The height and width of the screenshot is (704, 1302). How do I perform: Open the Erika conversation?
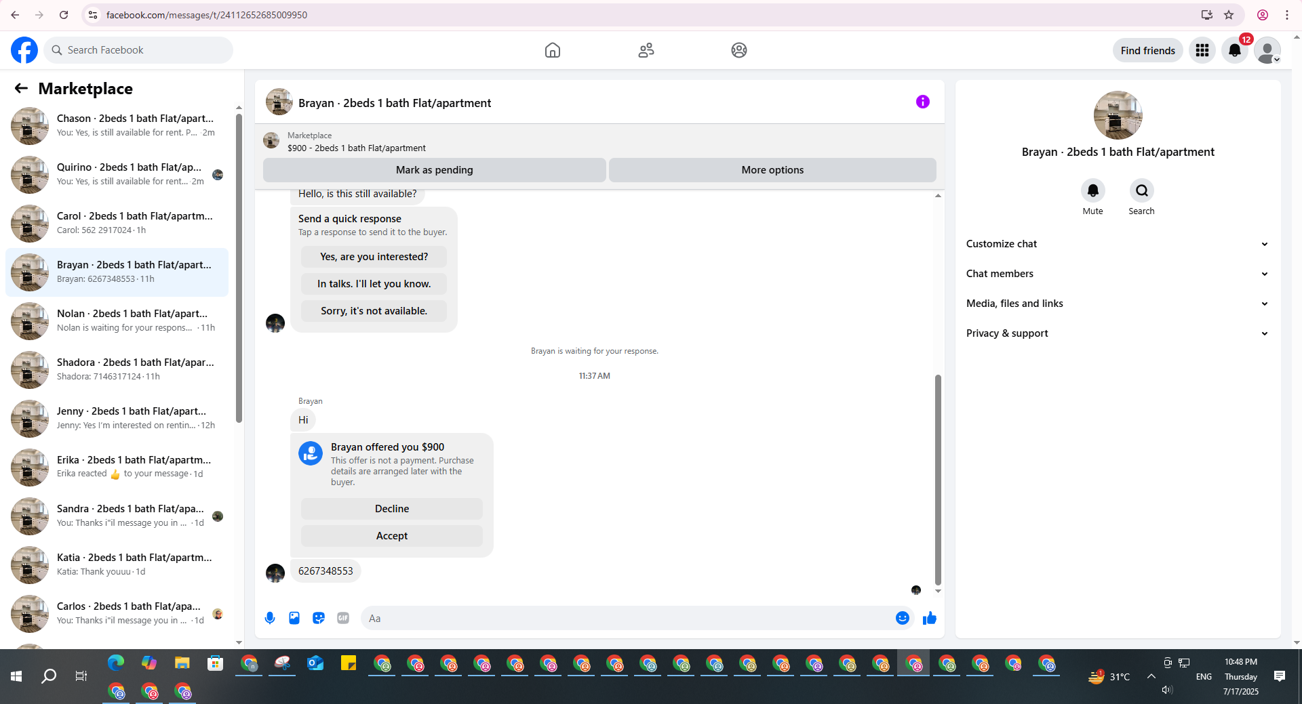click(x=117, y=468)
